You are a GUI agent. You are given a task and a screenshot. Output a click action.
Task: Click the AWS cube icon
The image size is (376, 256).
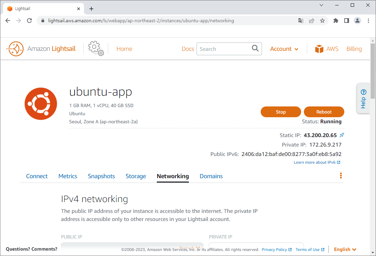pyautogui.click(x=319, y=49)
